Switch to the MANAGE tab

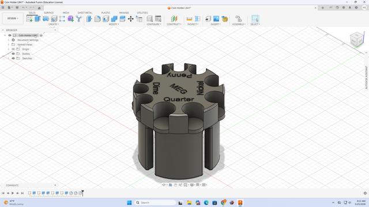[124, 13]
